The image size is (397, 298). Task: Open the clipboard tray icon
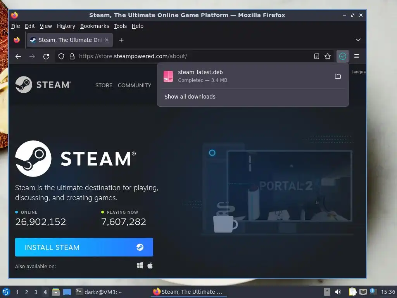point(352,292)
